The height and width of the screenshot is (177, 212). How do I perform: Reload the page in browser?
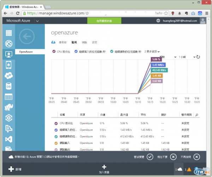pyautogui.click(x=18, y=13)
